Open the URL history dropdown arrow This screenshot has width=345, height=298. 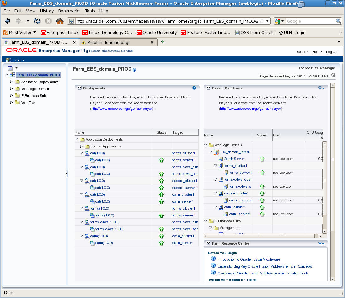coord(267,21)
